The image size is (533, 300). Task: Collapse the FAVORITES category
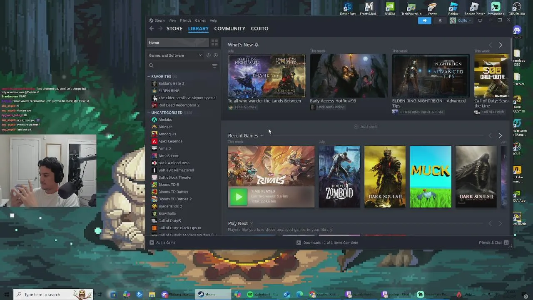(149, 77)
